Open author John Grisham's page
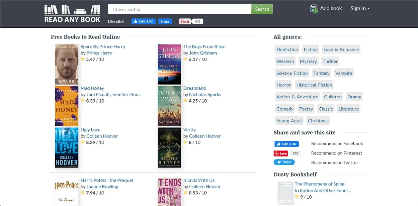The image size is (418, 206). point(203,53)
